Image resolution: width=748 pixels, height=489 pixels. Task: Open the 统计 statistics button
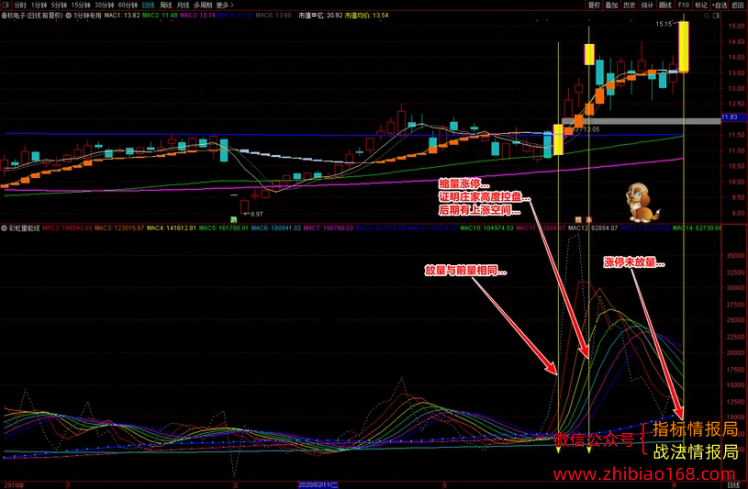647,5
